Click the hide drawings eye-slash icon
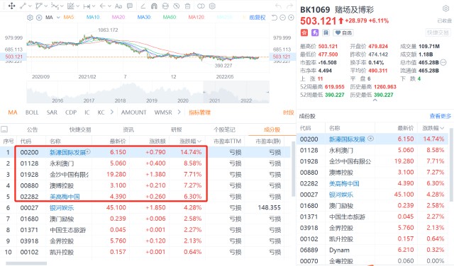The image size is (454, 266). (x=177, y=6)
